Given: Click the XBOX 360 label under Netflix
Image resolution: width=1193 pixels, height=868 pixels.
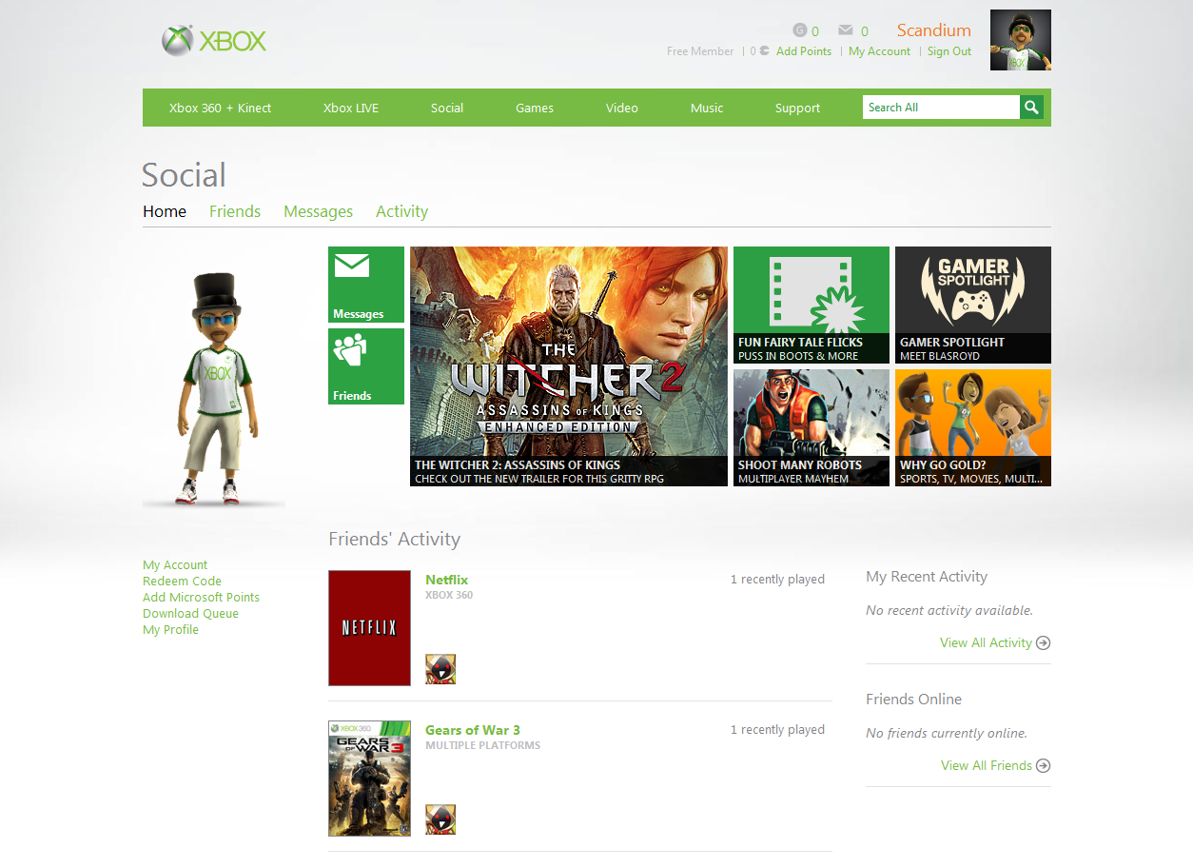Looking at the screenshot, I should [449, 595].
